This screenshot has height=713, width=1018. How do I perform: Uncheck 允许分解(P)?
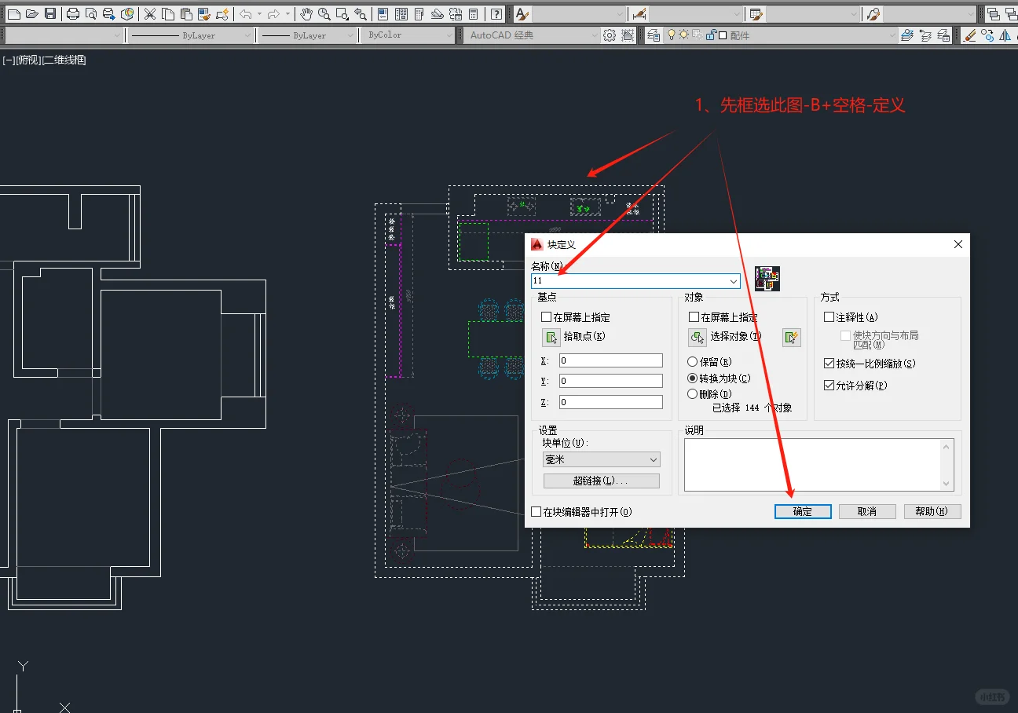tap(829, 386)
